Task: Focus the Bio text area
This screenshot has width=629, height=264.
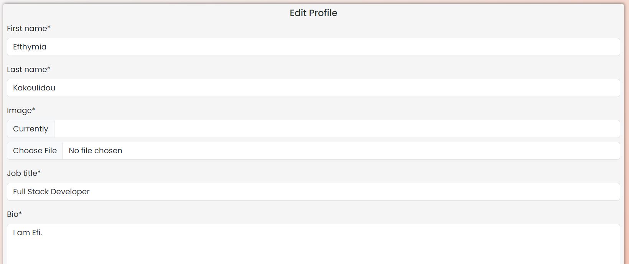Action: [313, 245]
